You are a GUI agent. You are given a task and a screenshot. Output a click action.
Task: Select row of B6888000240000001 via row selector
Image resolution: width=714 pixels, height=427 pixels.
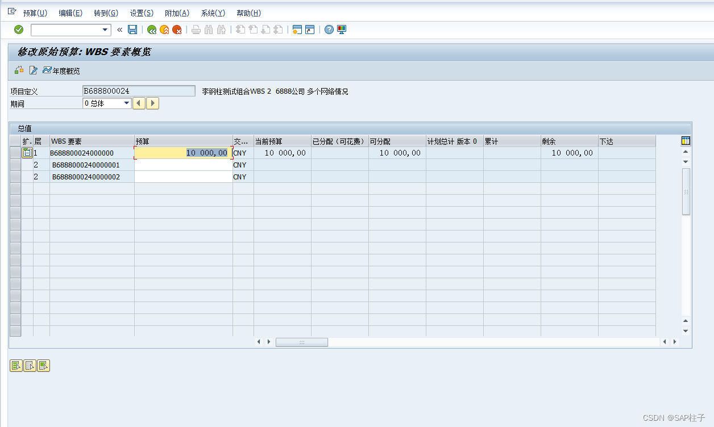coord(15,165)
